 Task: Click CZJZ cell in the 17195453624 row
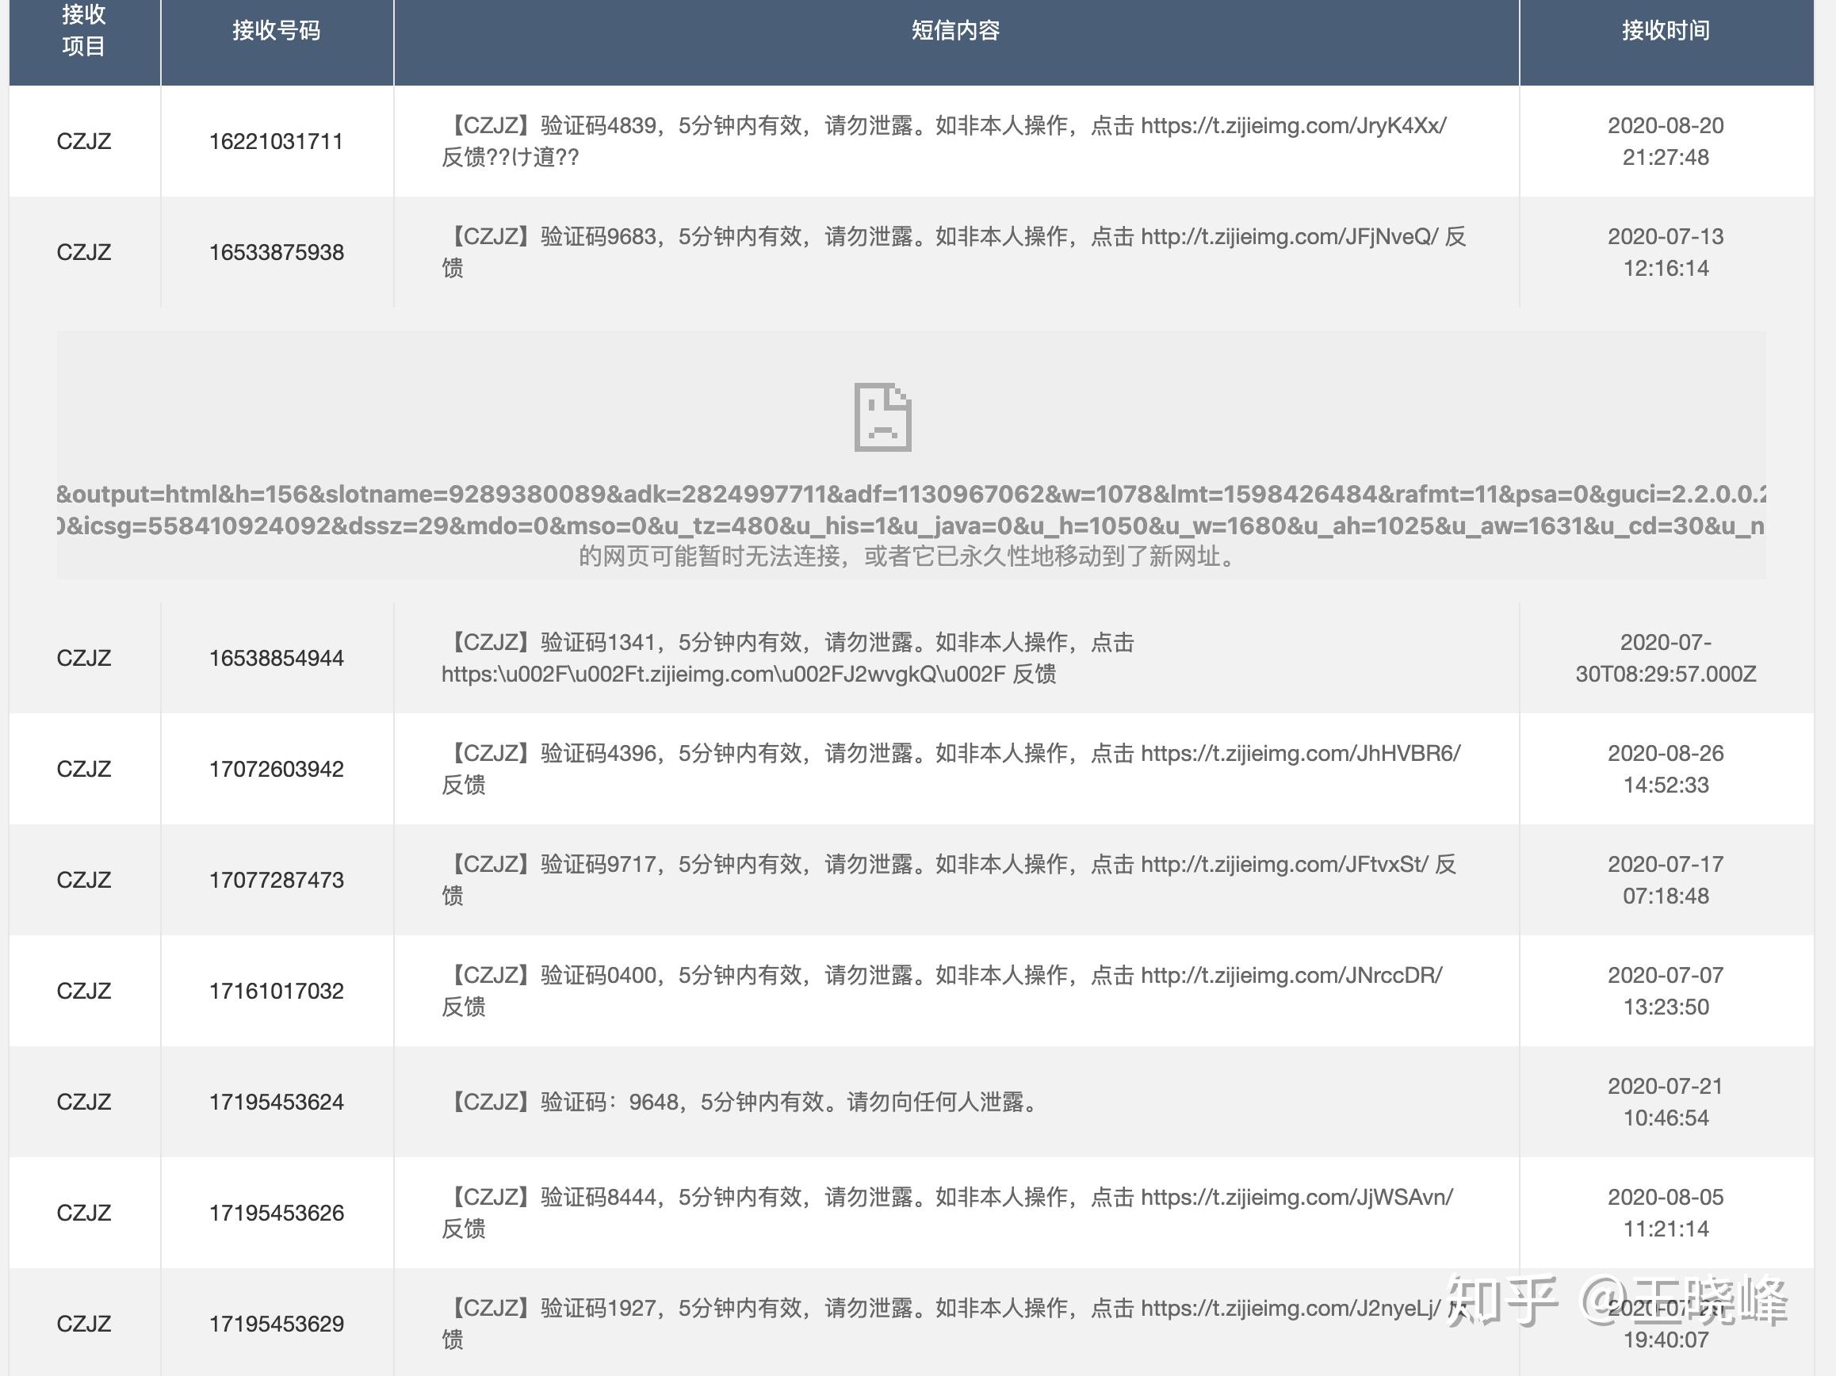tap(84, 1102)
